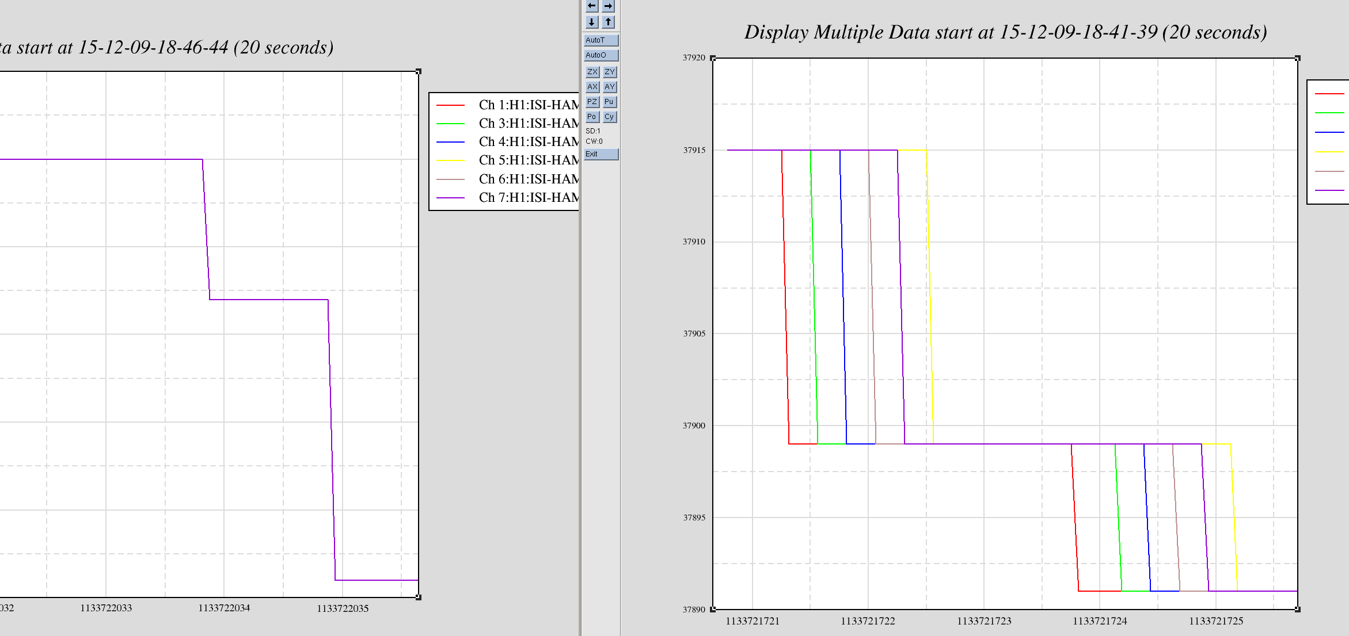
Task: Grab the bottom-left corner handle of right plot
Action: [x=713, y=610]
